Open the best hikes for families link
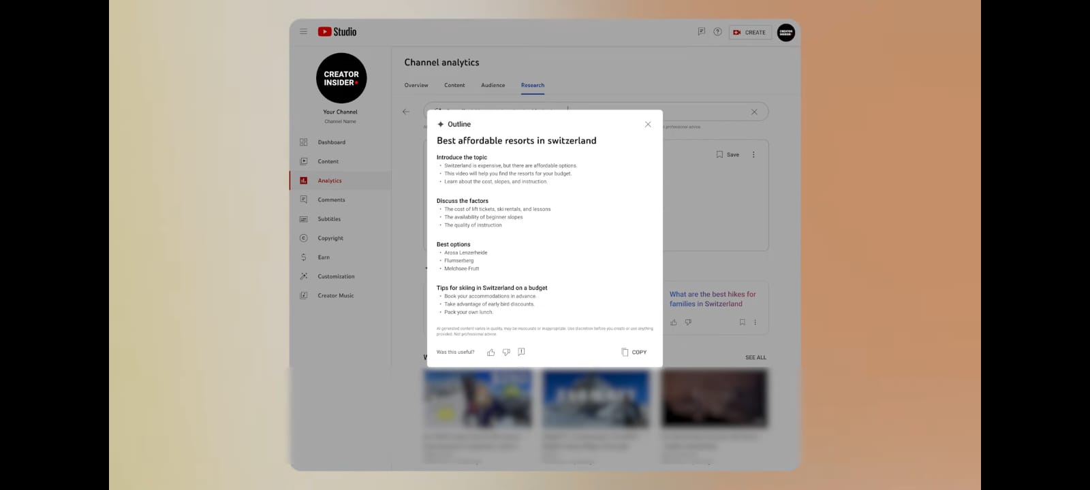Screen dimensions: 1090x490 click(x=712, y=299)
